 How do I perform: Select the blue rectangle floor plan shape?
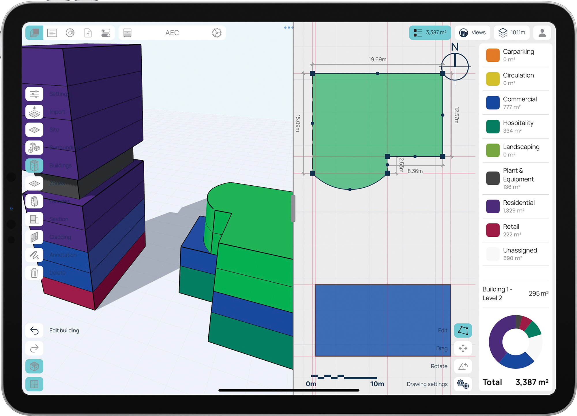[383, 320]
